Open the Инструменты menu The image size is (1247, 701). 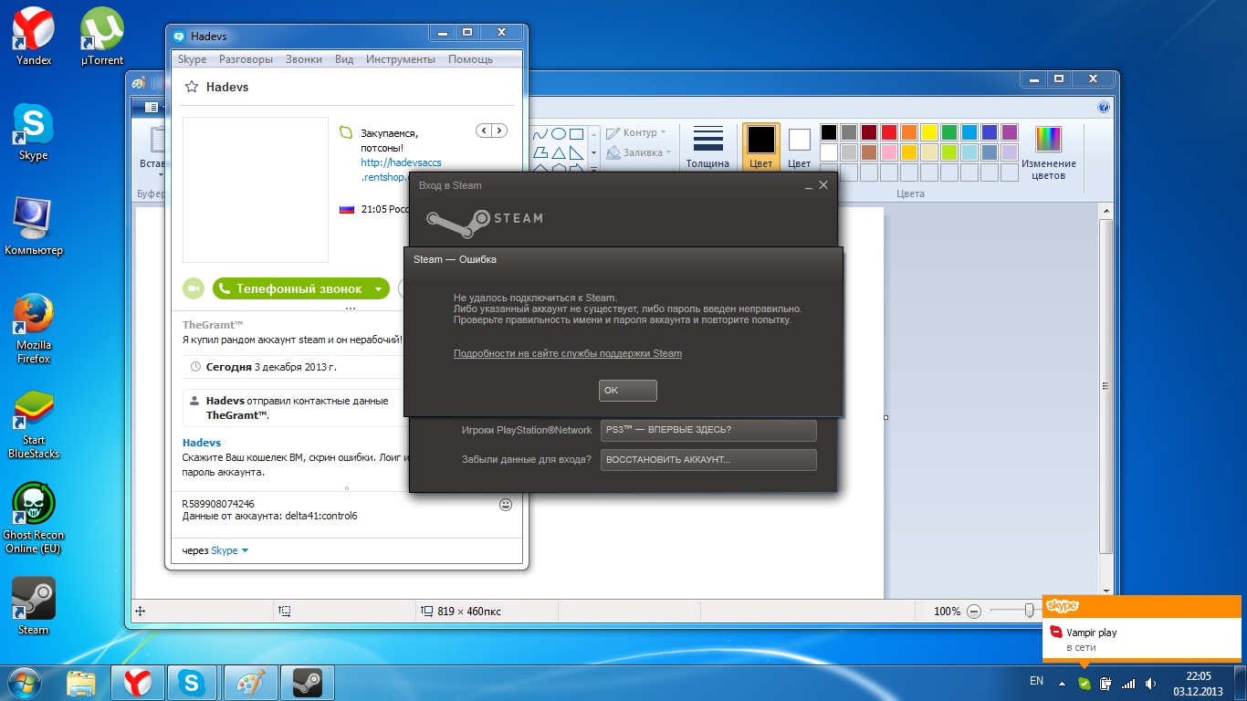point(400,59)
